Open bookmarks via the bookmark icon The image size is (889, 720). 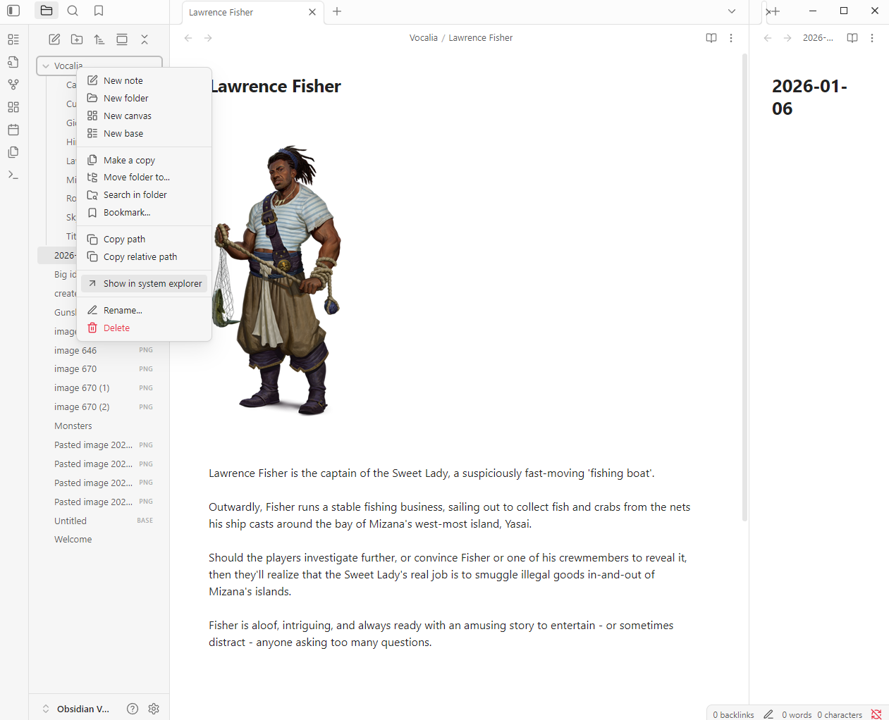[98, 11]
